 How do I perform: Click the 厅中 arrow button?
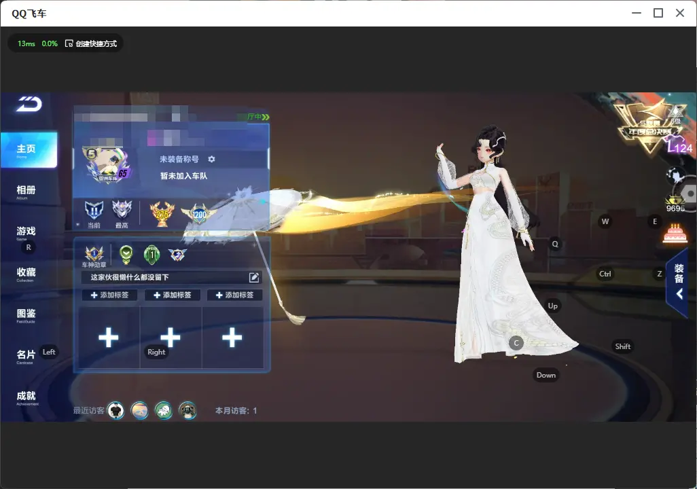(x=259, y=117)
